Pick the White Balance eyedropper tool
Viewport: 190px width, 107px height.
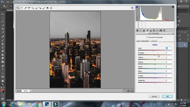tap(25, 8)
